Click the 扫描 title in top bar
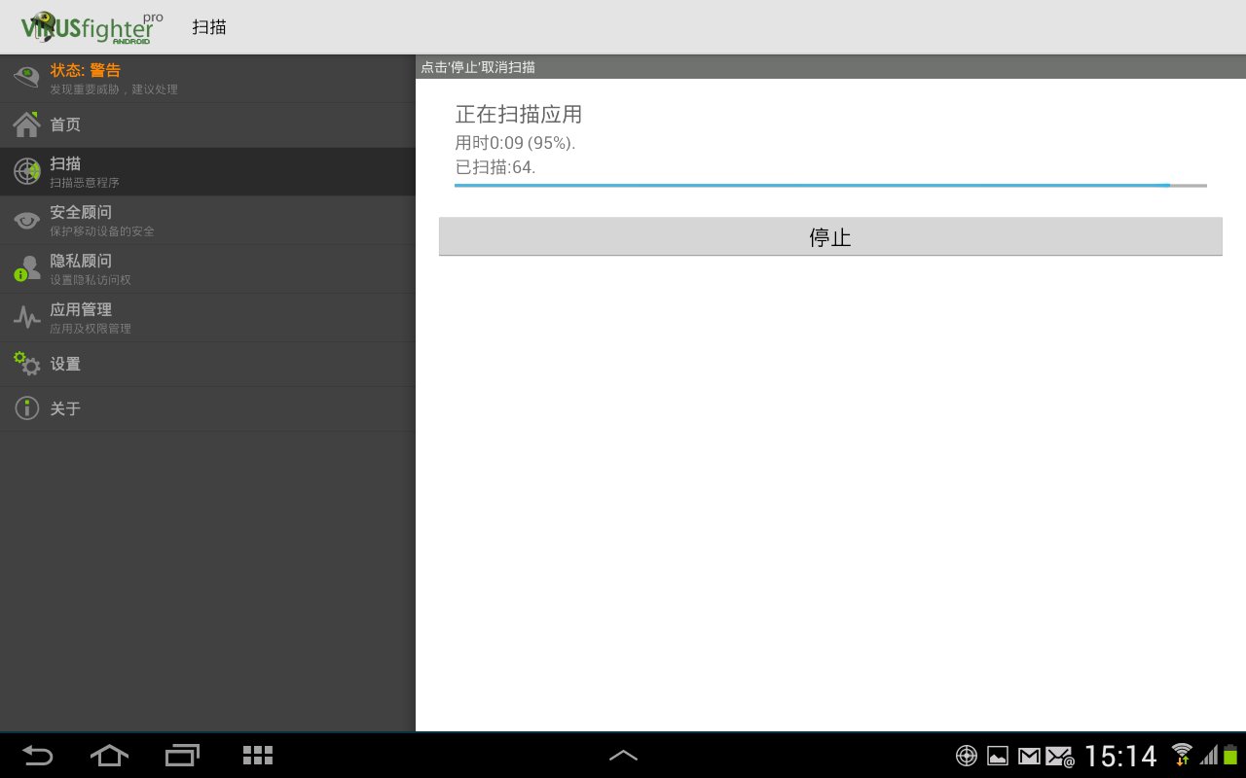 point(209,27)
